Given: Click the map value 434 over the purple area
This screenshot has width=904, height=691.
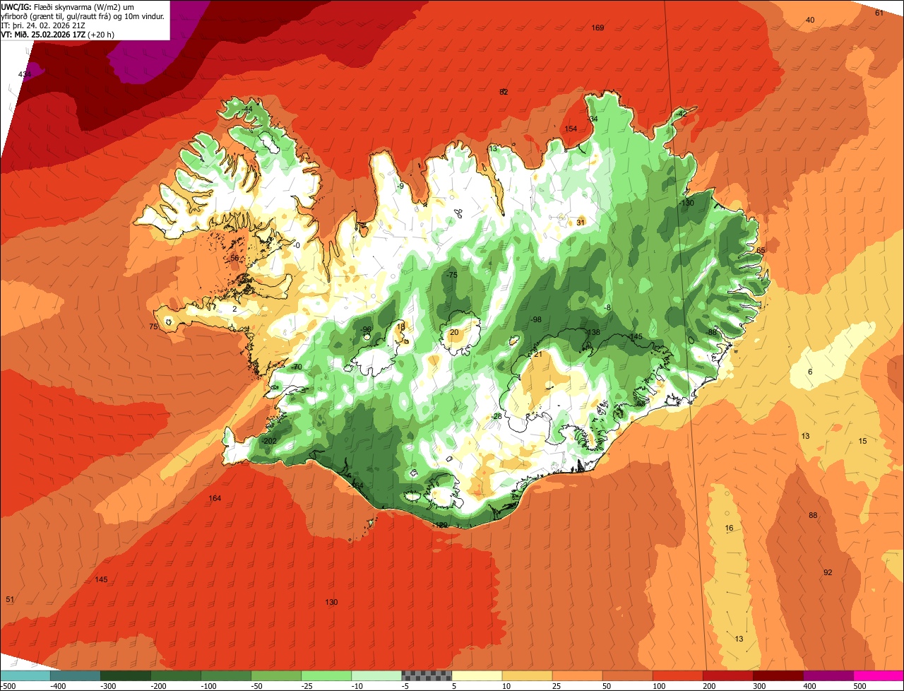Looking at the screenshot, I should tap(25, 74).
